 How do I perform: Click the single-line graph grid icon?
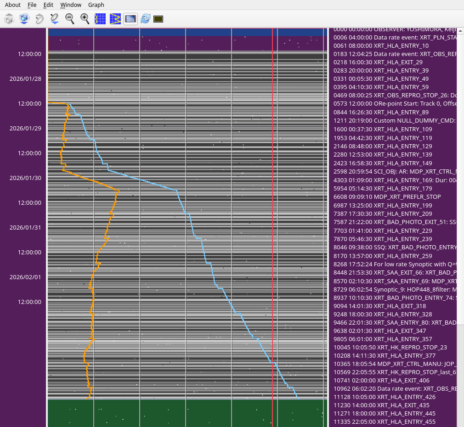pos(100,19)
